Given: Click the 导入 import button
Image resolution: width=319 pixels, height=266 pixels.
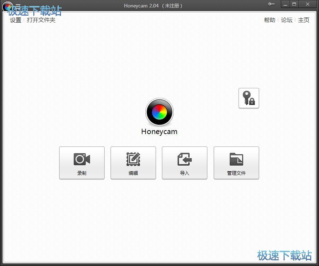Looking at the screenshot, I should tap(185, 163).
